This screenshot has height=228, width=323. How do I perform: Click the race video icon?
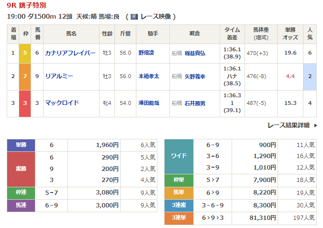tap(134, 16)
